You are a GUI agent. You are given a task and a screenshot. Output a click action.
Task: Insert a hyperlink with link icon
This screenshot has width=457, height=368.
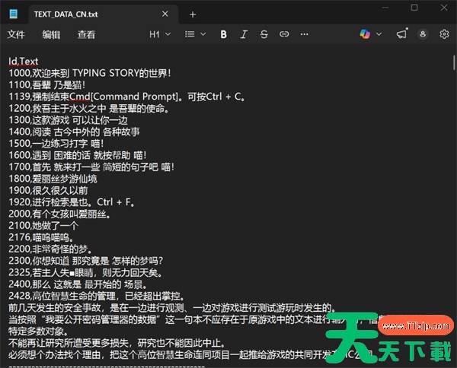tap(284, 34)
